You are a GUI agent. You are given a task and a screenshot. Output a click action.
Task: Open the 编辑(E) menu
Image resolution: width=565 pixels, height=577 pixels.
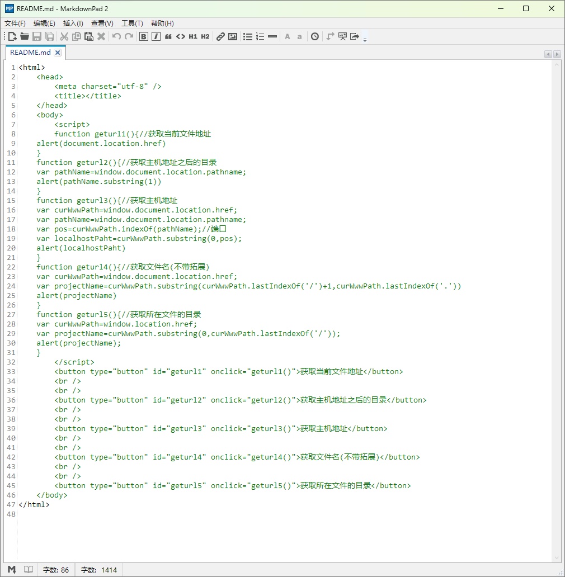[44, 23]
